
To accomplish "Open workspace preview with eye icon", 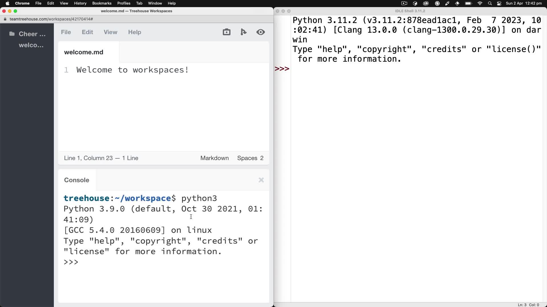I will tap(261, 32).
